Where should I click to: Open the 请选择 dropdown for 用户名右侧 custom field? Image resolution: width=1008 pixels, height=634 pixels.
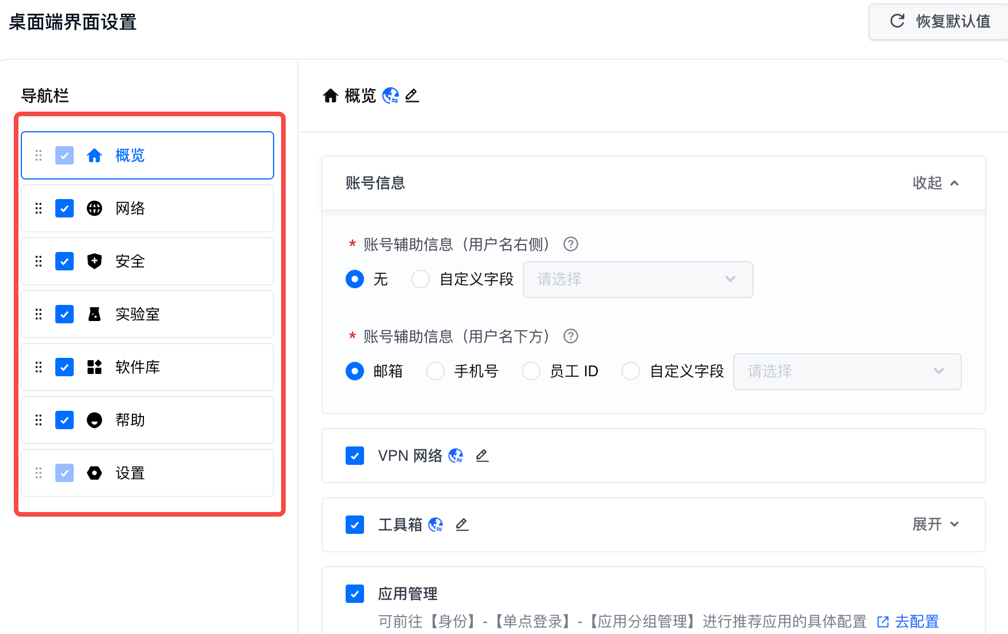(637, 280)
